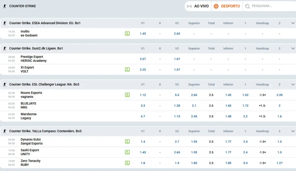296x171 pixels.
Task: Open the Marsborne vs Legacy match
Action: point(29,116)
